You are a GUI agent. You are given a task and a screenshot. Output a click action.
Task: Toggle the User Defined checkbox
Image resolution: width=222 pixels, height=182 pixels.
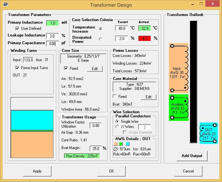[17, 28]
